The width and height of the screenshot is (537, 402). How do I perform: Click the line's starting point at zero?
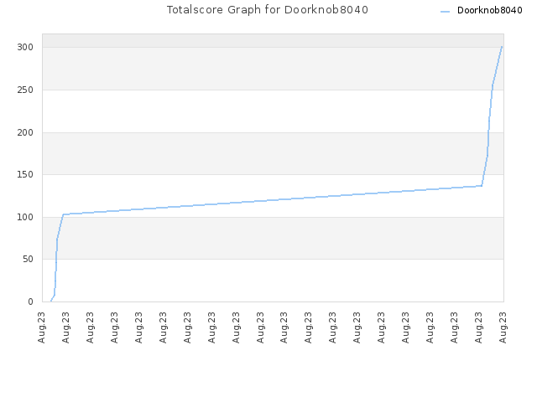[x=51, y=301]
